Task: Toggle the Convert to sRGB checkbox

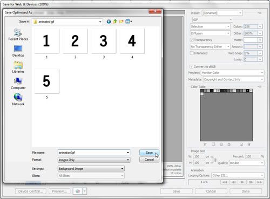Action: click(191, 66)
